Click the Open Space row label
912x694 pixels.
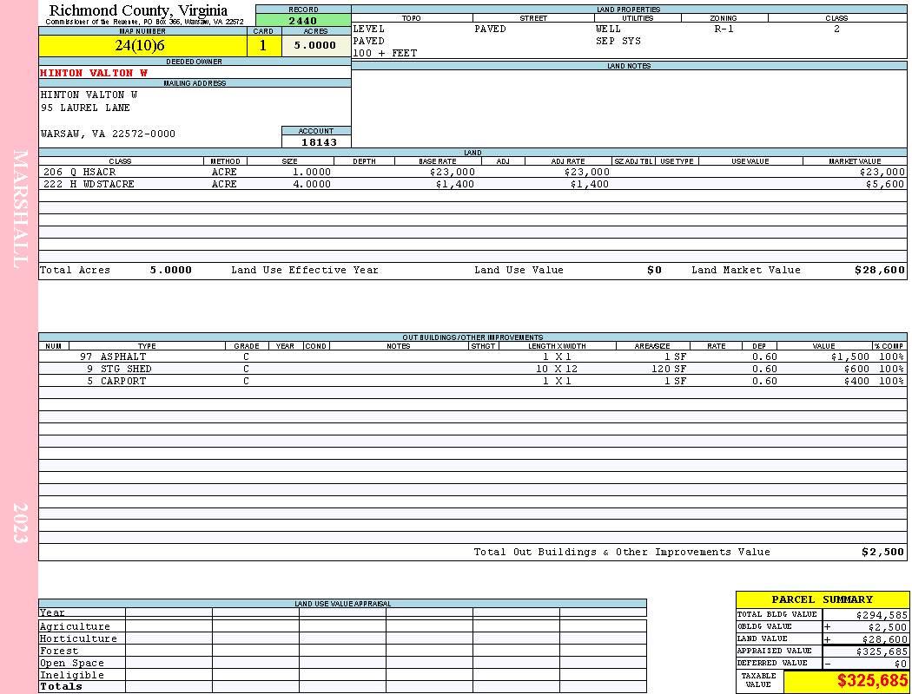click(x=71, y=664)
